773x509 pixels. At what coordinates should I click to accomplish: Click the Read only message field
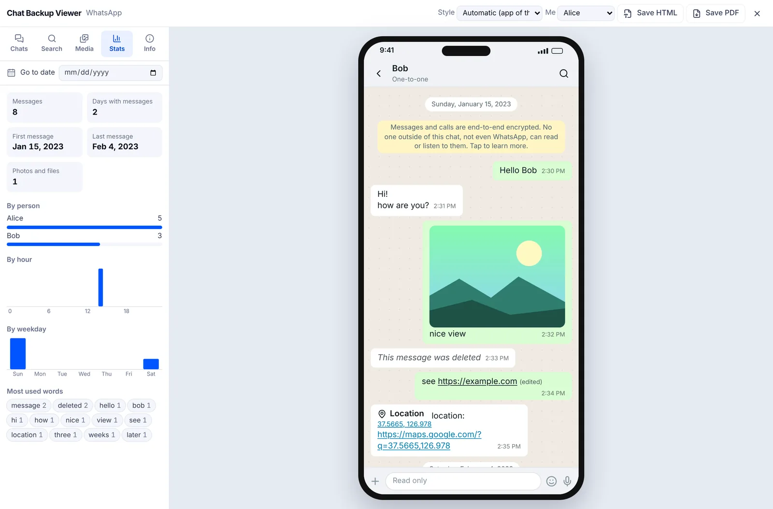pos(463,481)
